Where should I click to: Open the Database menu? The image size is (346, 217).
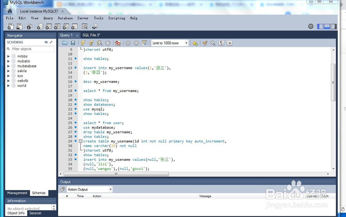pos(65,18)
